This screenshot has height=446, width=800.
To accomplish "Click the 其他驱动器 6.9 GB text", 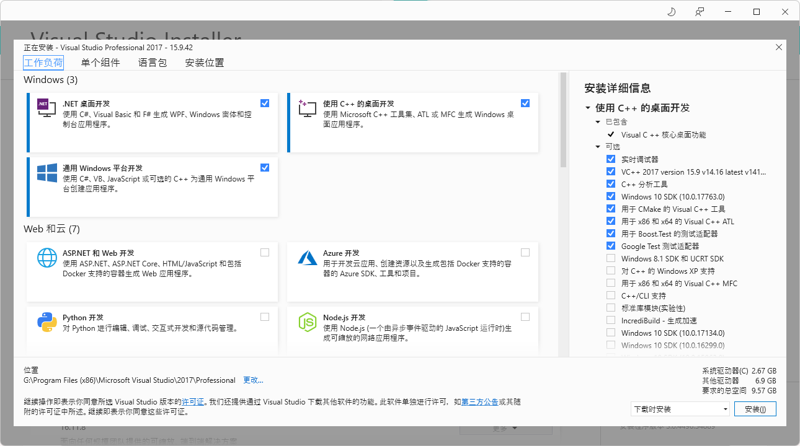I will [x=739, y=380].
